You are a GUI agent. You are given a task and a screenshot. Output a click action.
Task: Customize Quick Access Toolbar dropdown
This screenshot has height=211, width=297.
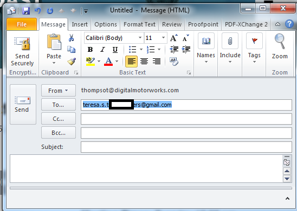point(86,11)
